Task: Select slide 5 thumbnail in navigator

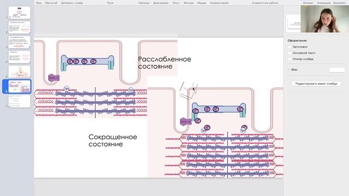Action: (x=20, y=71)
